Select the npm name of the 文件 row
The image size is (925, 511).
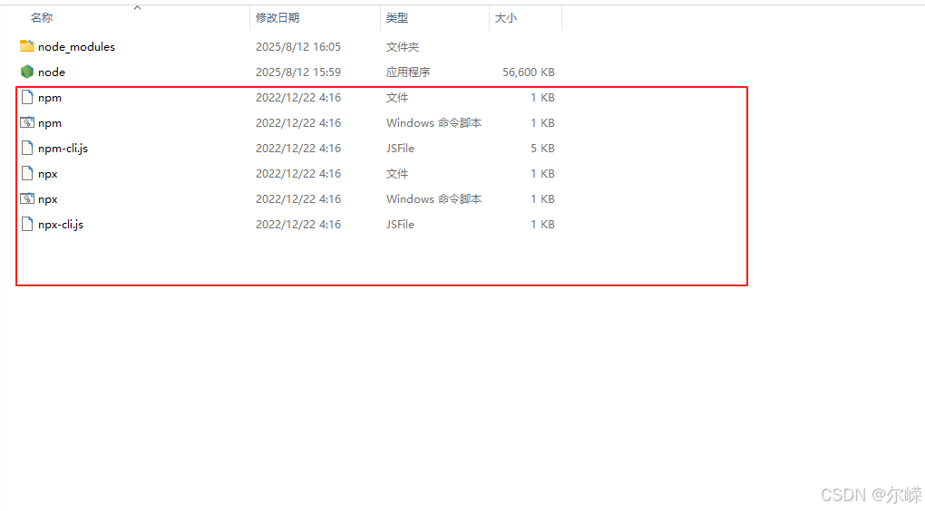pyautogui.click(x=50, y=98)
